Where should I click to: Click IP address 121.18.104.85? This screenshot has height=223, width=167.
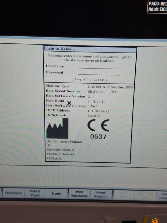[99, 111]
